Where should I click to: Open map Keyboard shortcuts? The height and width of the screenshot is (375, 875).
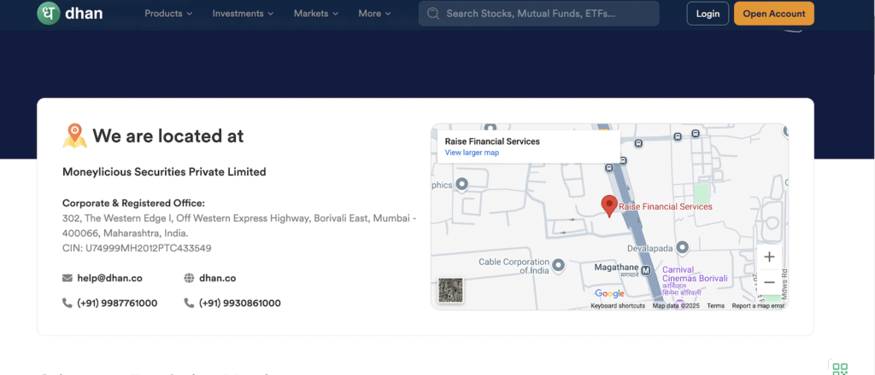[x=618, y=306]
